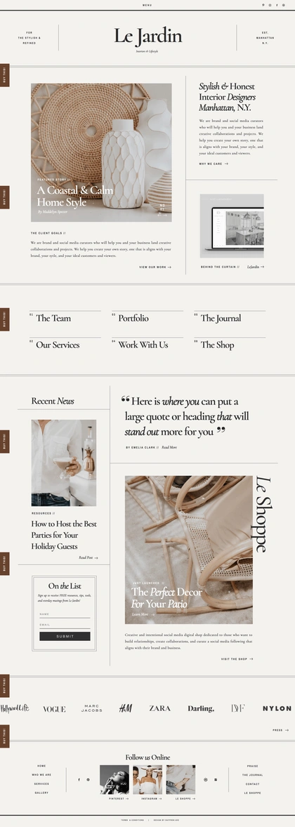Select the H&M press logo

[x=126, y=708]
